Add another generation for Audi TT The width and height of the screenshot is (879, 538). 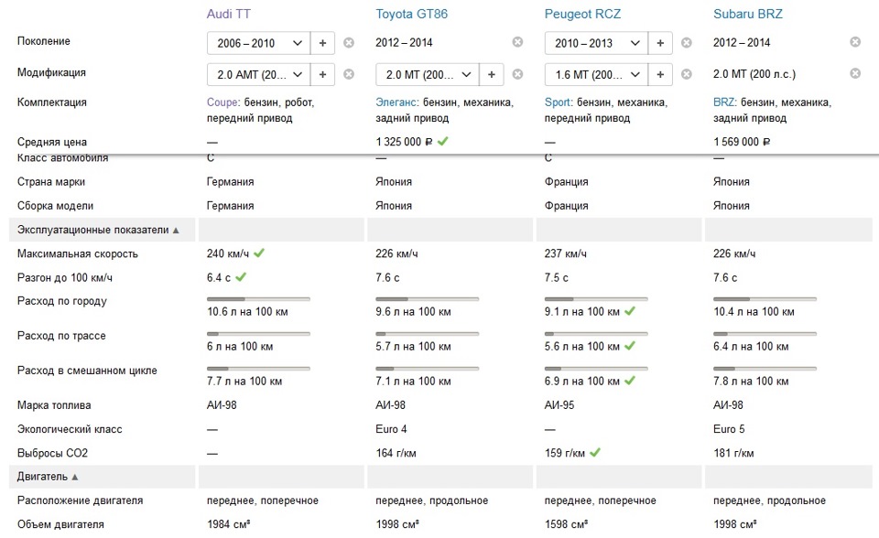pyautogui.click(x=322, y=43)
